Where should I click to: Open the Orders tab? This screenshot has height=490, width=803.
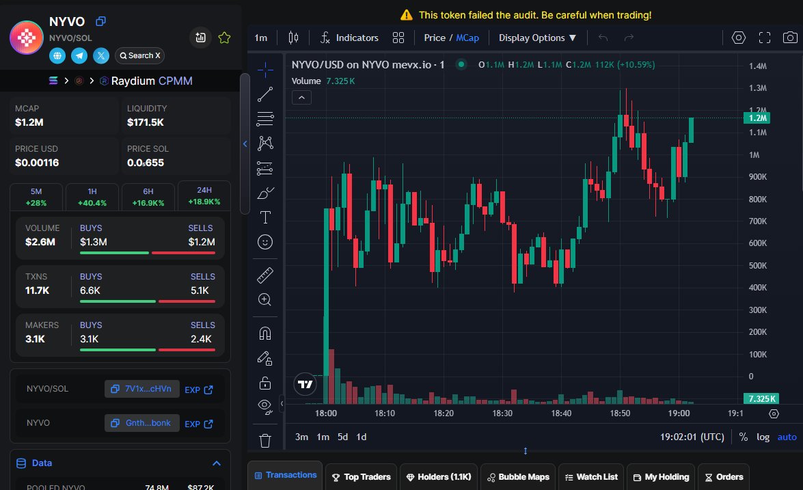pyautogui.click(x=724, y=477)
